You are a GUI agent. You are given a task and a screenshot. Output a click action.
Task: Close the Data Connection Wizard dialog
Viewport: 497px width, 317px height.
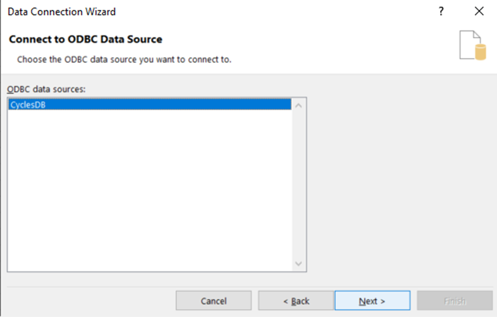479,11
